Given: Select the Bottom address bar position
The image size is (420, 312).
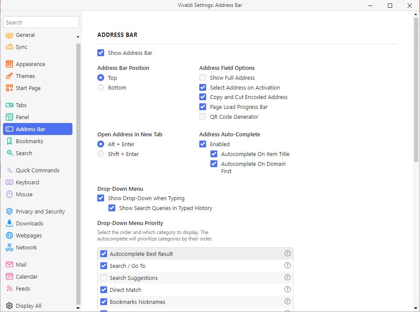Looking at the screenshot, I should (x=101, y=87).
